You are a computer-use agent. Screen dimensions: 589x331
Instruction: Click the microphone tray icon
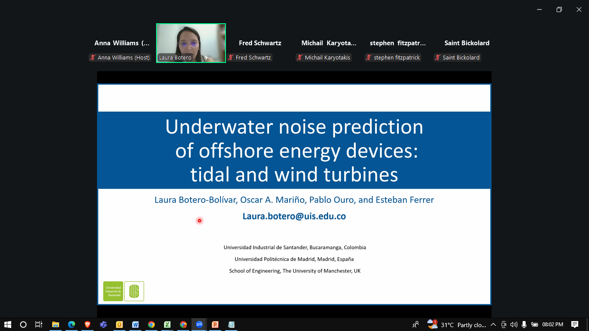click(x=524, y=325)
